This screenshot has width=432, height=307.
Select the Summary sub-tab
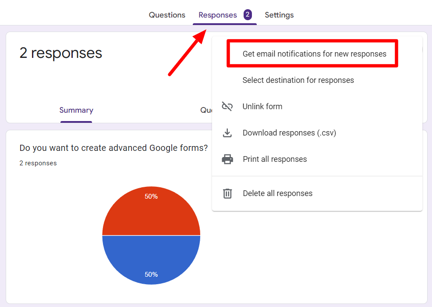[76, 110]
